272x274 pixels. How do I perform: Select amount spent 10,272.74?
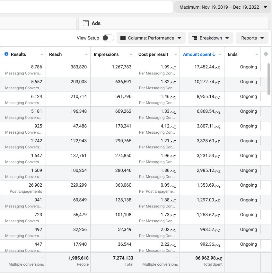[207, 82]
